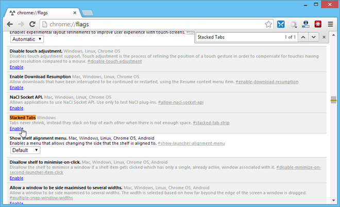Enable Download Resumption flag
The height and width of the screenshot is (207, 340).
[16, 87]
